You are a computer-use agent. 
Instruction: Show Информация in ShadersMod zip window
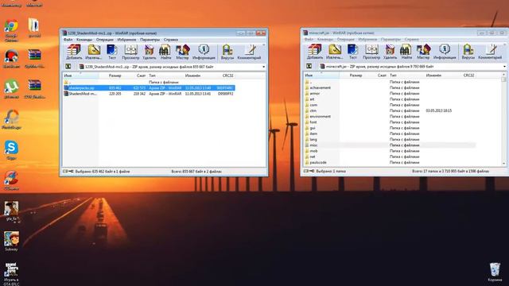point(204,52)
